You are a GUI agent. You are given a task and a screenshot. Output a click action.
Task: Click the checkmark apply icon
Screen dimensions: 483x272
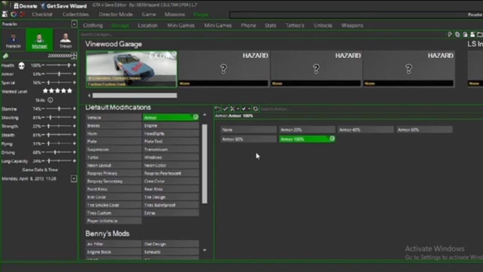[225, 109]
